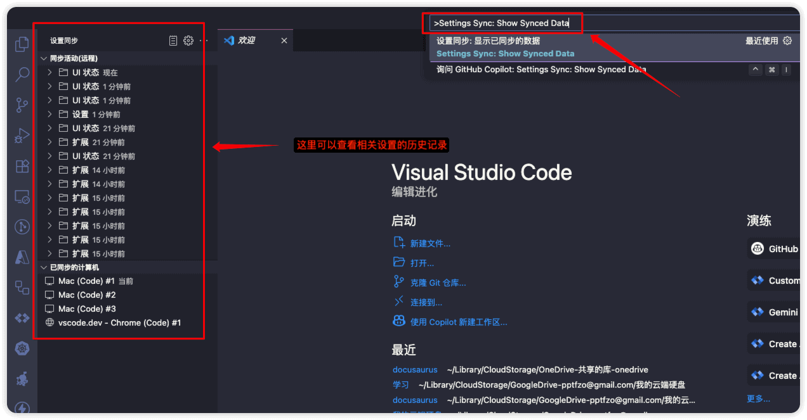Open the Remote Explorer view
The image size is (807, 420).
click(x=22, y=197)
